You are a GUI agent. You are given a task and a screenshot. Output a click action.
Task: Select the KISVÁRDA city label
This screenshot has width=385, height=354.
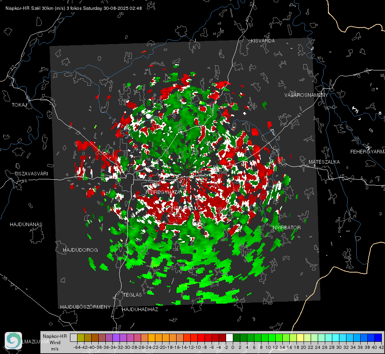click(x=263, y=41)
